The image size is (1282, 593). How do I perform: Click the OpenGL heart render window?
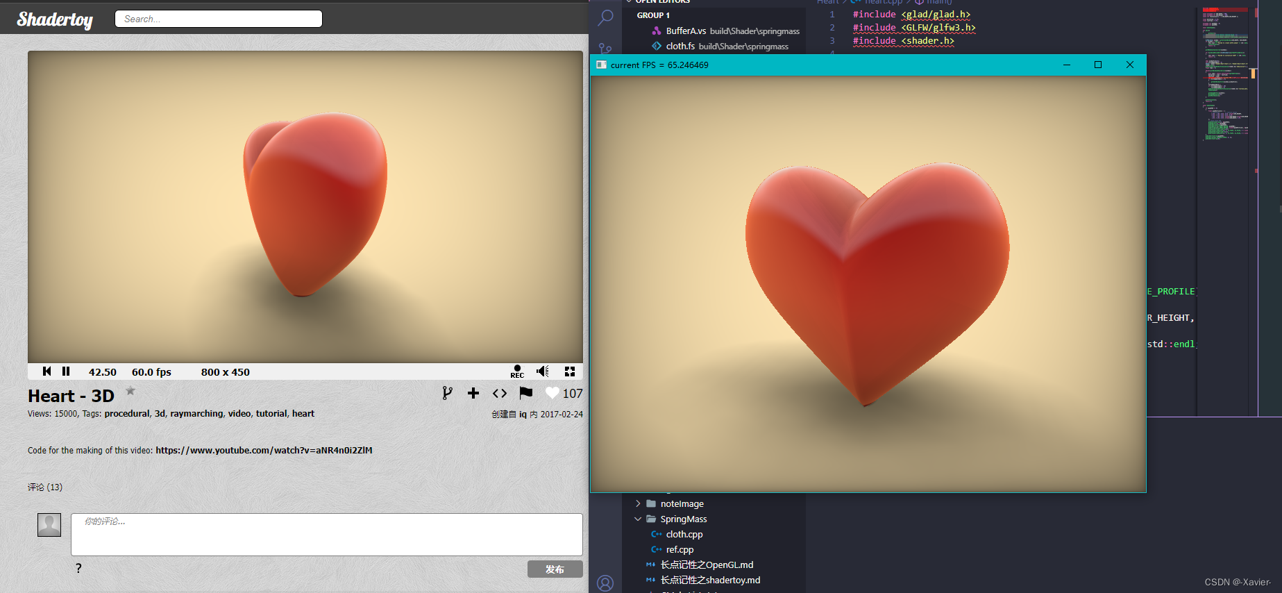[868, 284]
